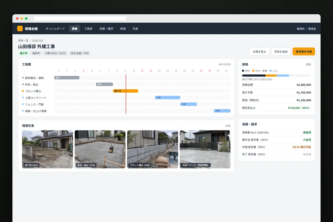
Task: Click the 本日 10/09 label
Action: [224, 64]
